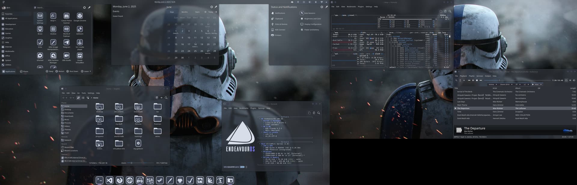Select the Doom 2016 playlist tab
Viewport: 577px width, 185px height.
(x=505, y=85)
